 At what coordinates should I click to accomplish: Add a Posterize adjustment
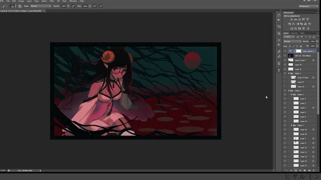pos(295,28)
